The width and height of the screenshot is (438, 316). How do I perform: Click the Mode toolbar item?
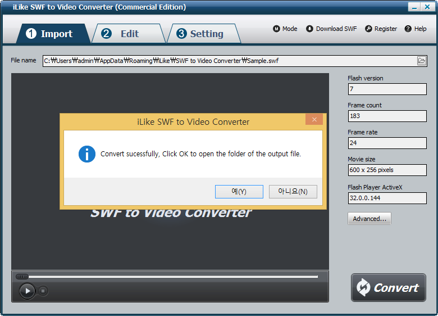(285, 29)
